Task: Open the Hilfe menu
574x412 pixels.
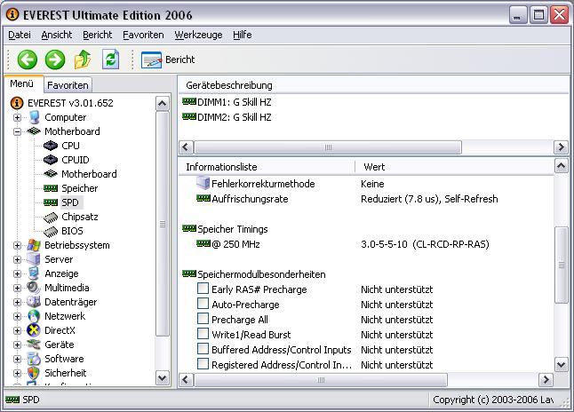Action: click(x=243, y=35)
